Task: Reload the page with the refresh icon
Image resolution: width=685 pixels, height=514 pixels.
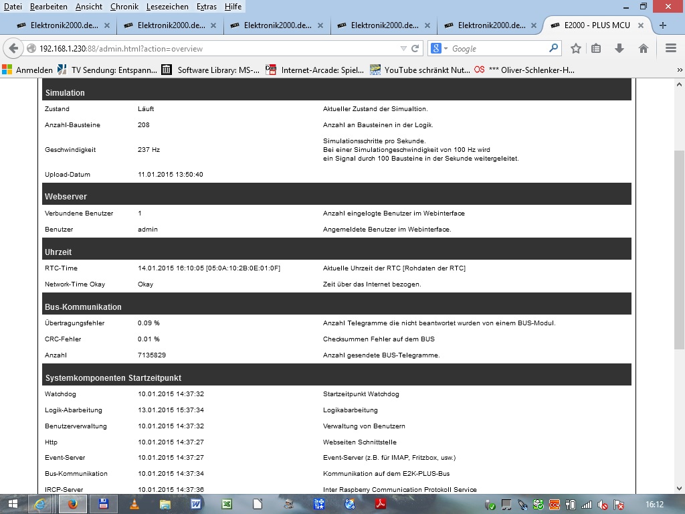Action: (415, 48)
